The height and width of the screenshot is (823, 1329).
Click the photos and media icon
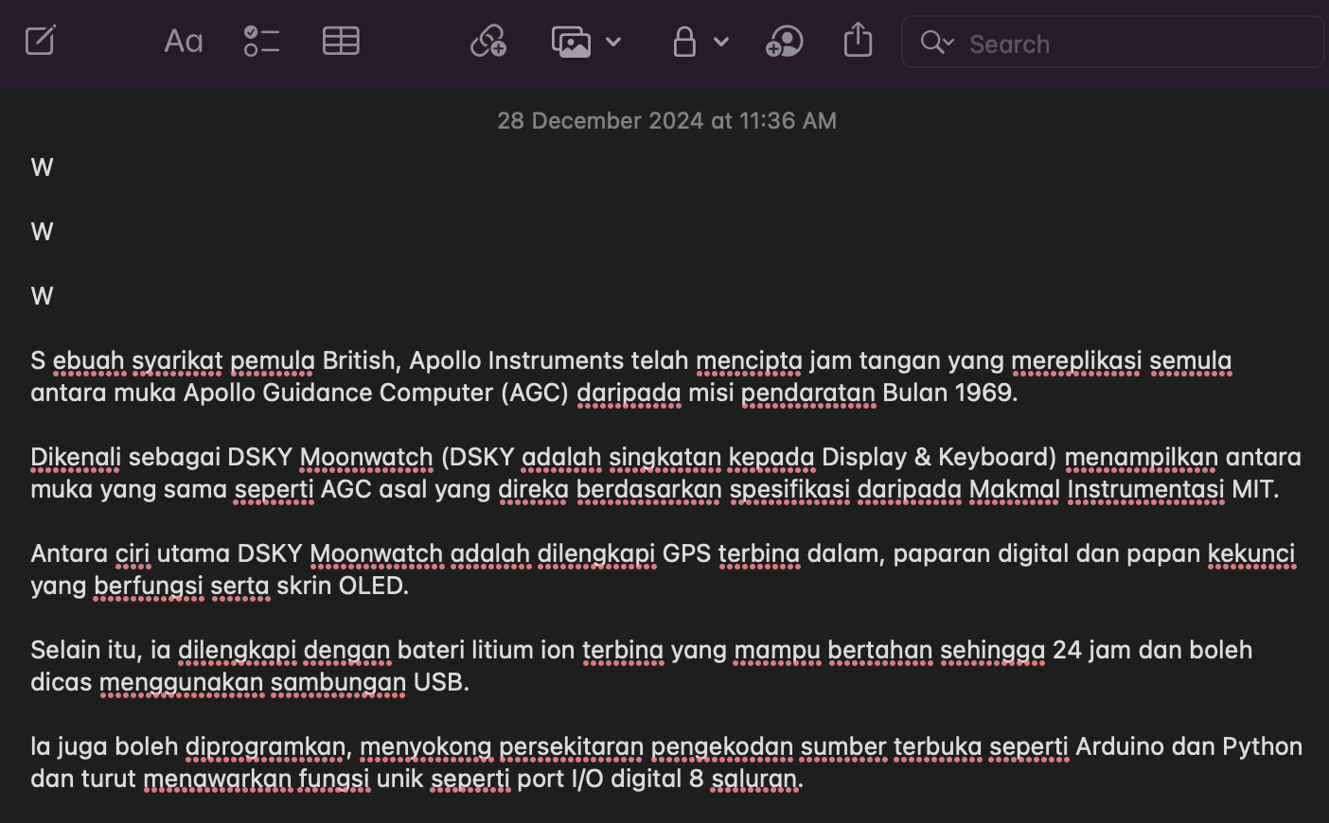pyautogui.click(x=572, y=42)
